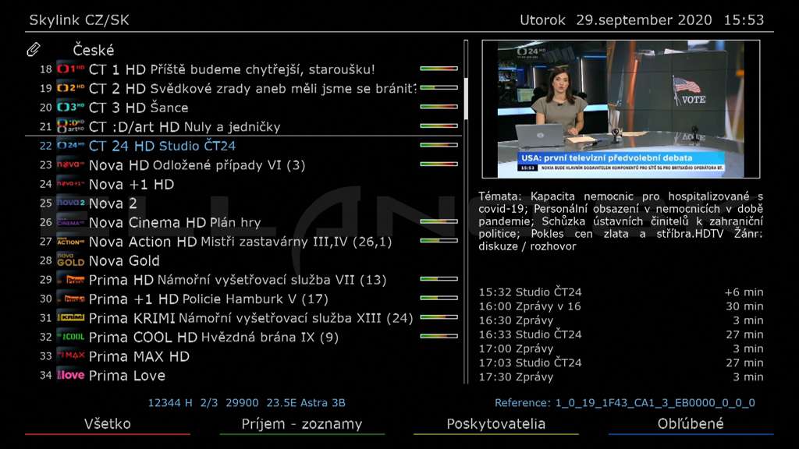
Task: Select 17:30 Zprávy schedule entry
Action: pyautogui.click(x=620, y=377)
